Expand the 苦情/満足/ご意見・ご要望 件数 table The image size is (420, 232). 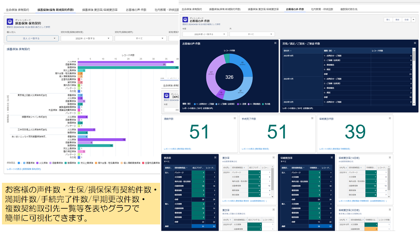point(415,43)
